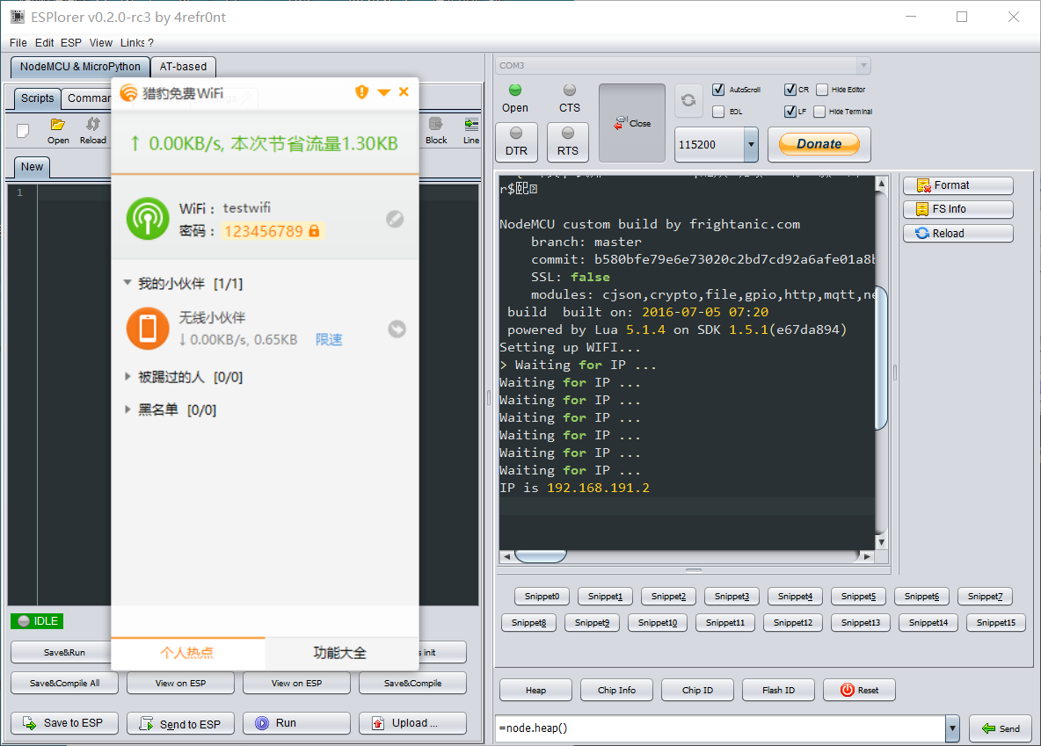
Task: Click the Donate button
Action: 819,144
